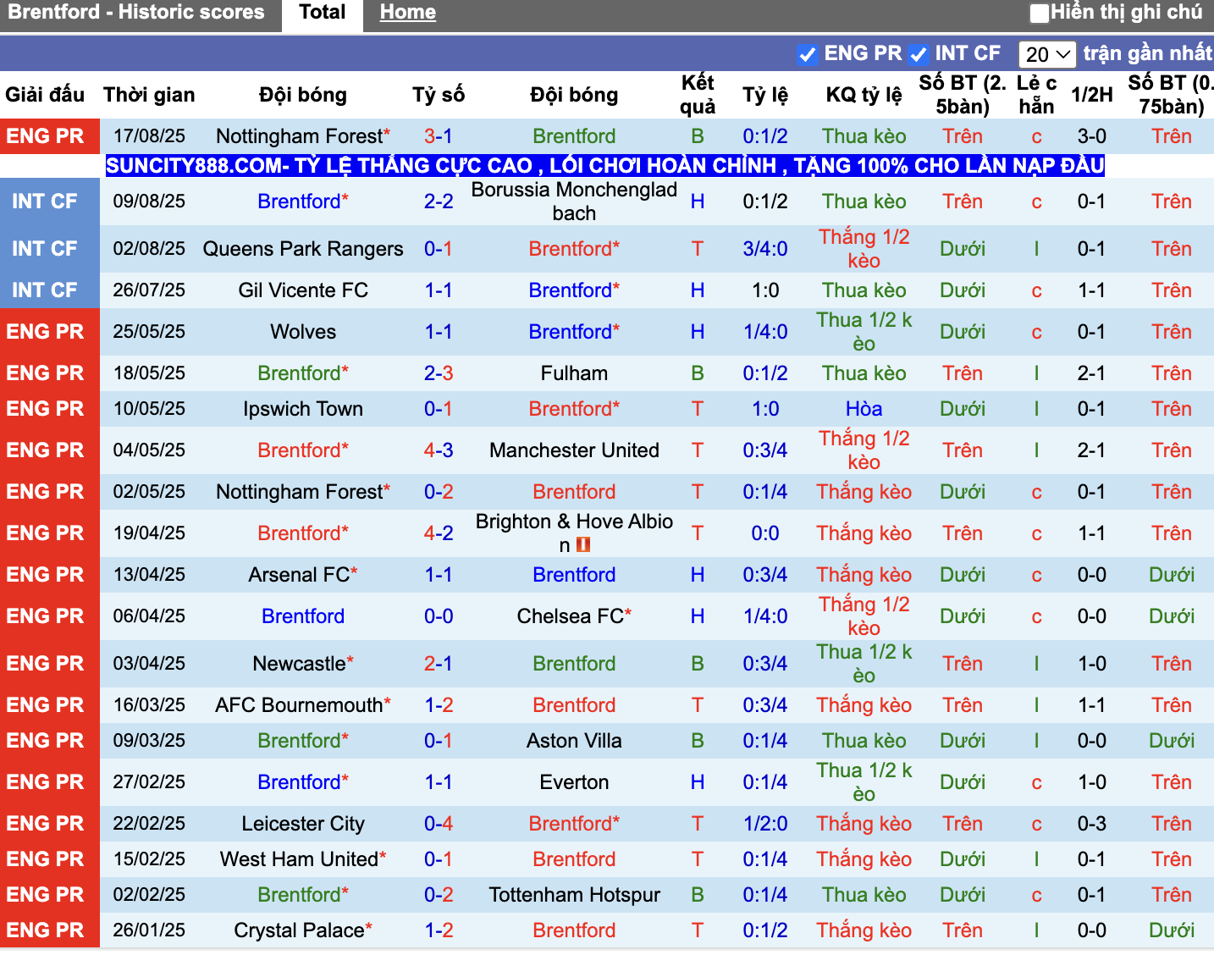
Task: Open Everton team link
Action: [574, 782]
